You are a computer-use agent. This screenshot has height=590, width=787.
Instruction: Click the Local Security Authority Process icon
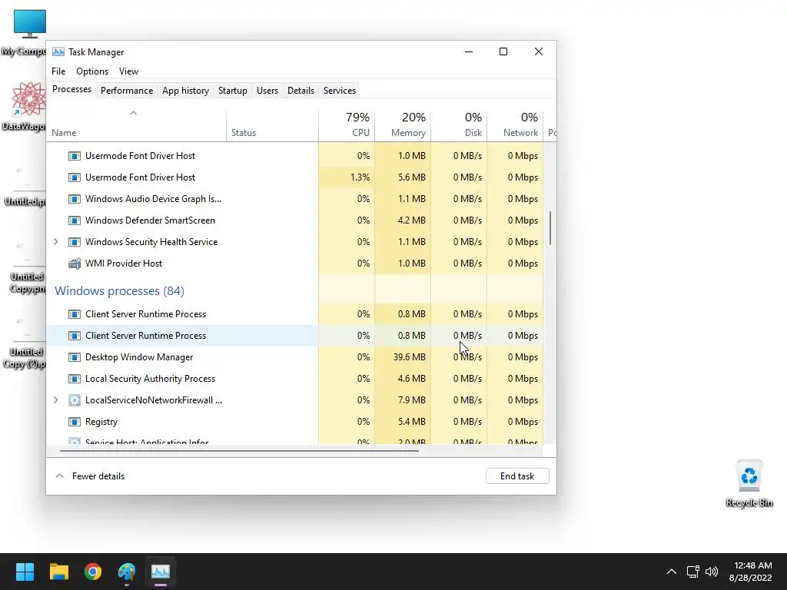pos(75,379)
